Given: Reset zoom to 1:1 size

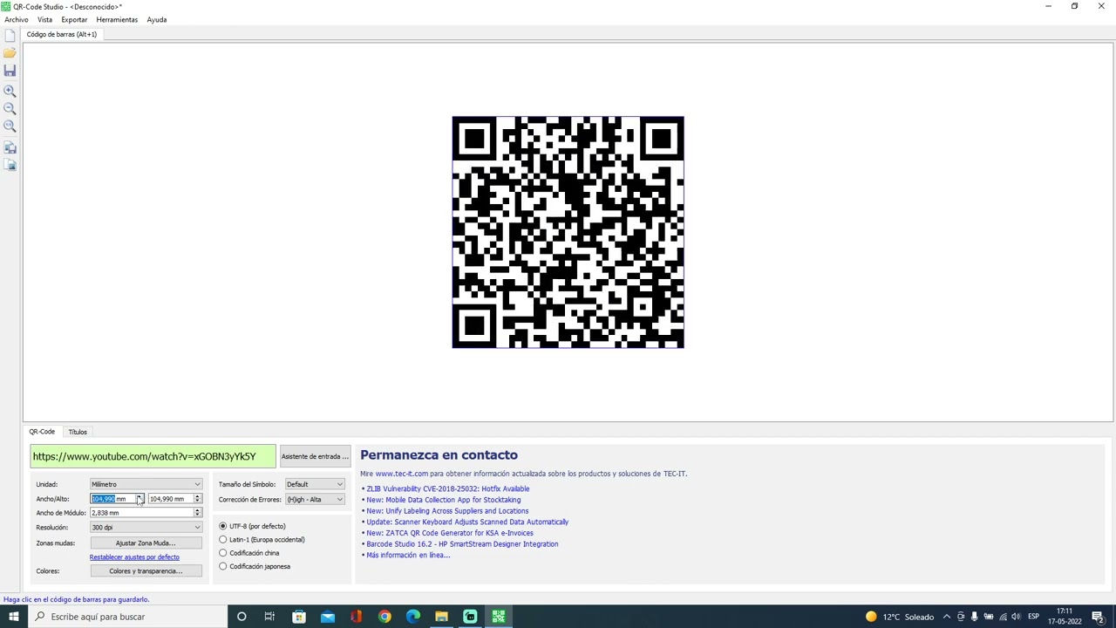Looking at the screenshot, I should 10,127.
